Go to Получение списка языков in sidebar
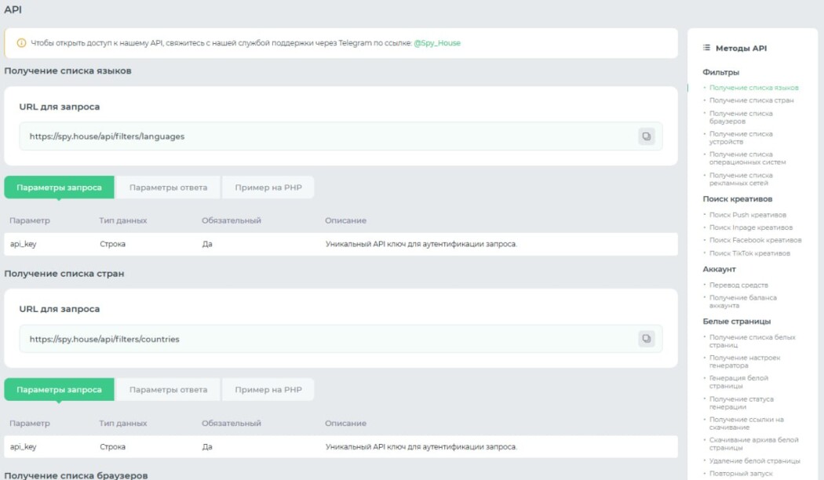The height and width of the screenshot is (480, 824). point(753,88)
